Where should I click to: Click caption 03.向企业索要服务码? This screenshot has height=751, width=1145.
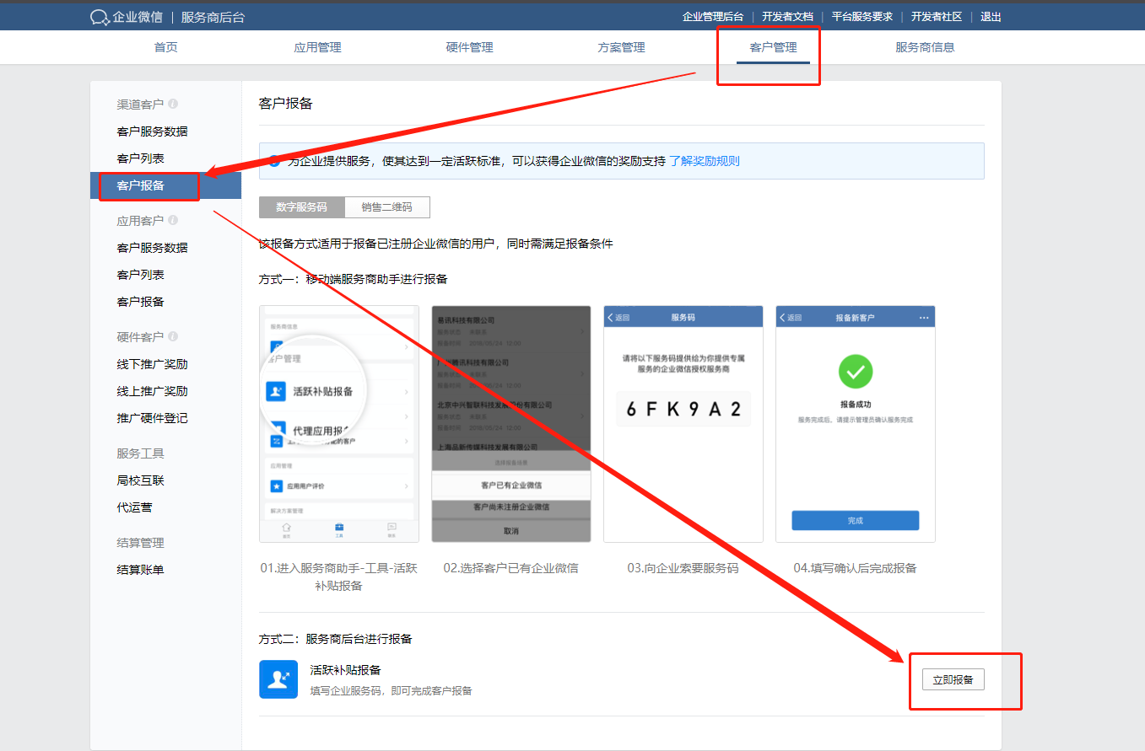pos(683,568)
